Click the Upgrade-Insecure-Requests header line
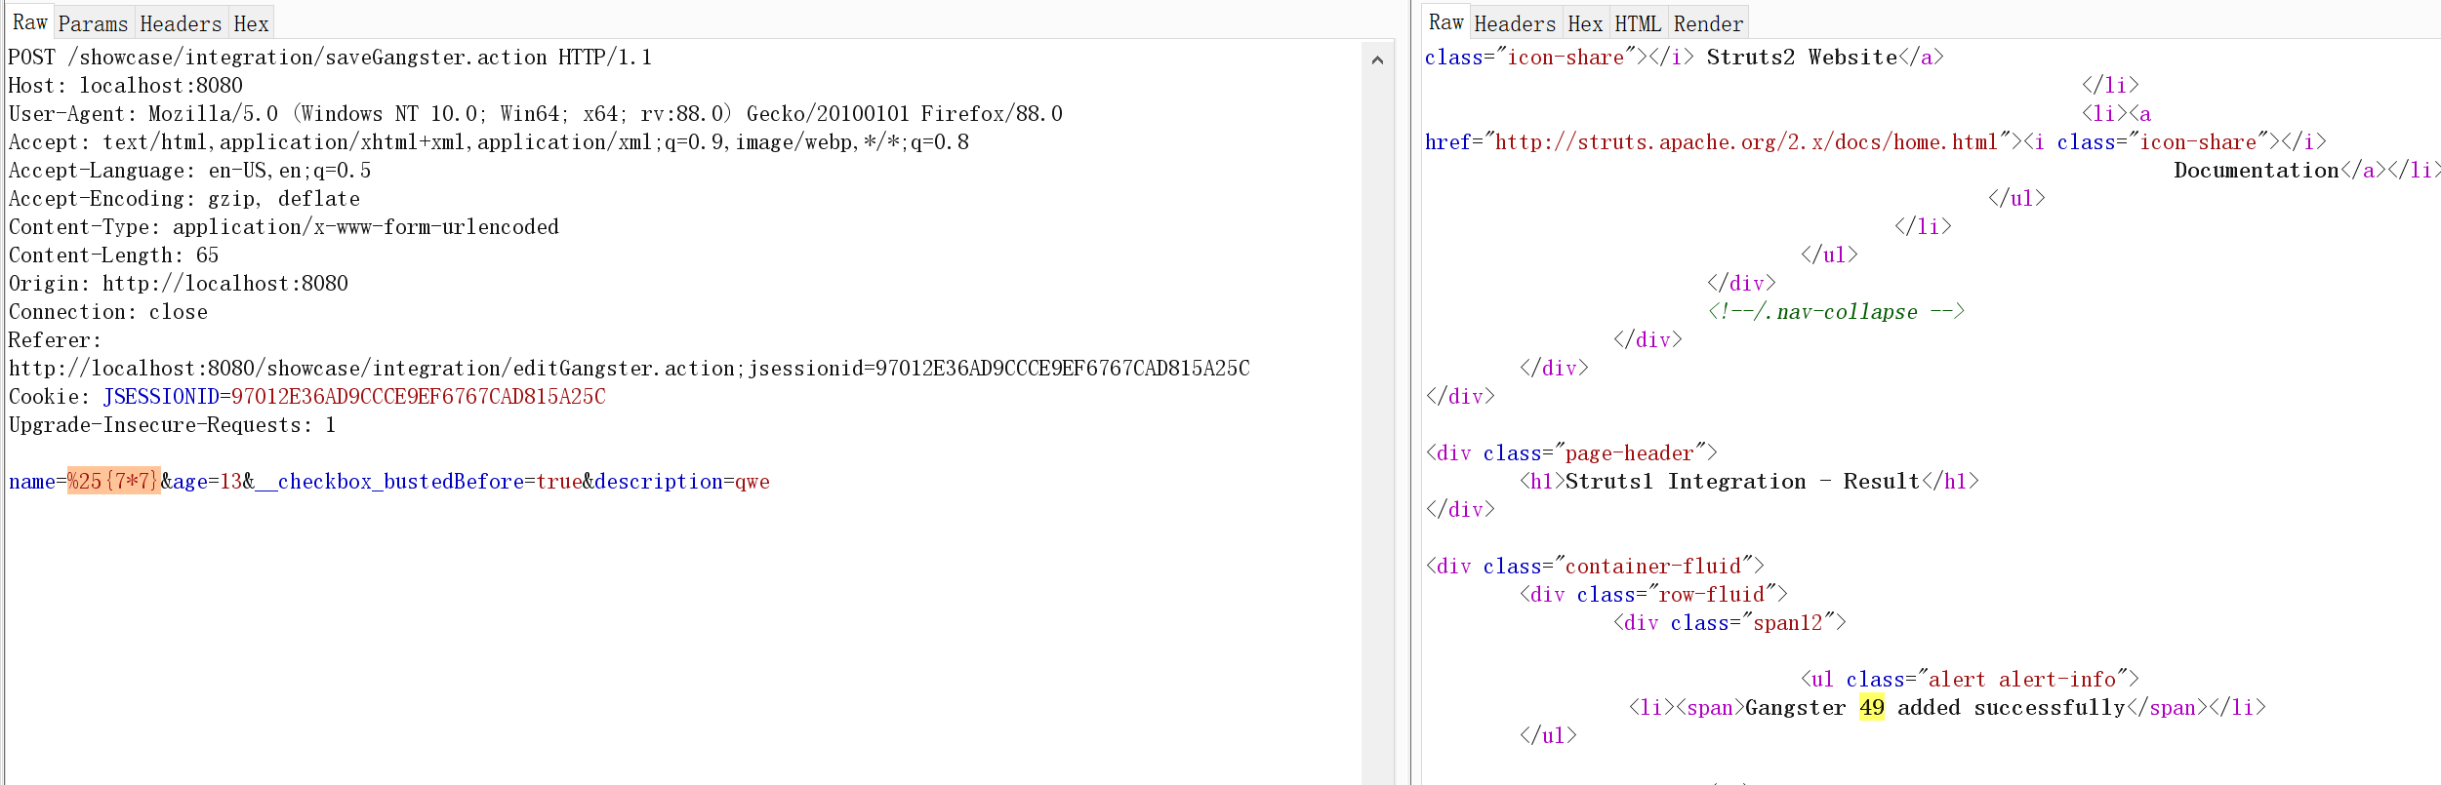2441x785 pixels. [x=173, y=425]
